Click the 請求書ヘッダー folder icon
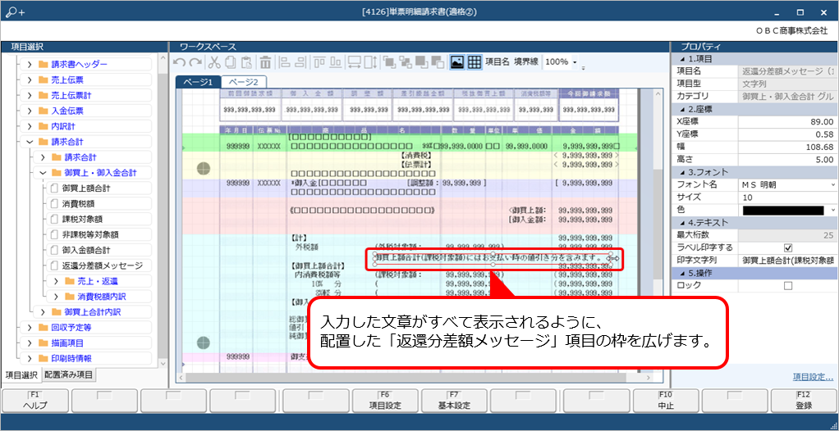Screen dimensions: 839x431 pos(44,65)
